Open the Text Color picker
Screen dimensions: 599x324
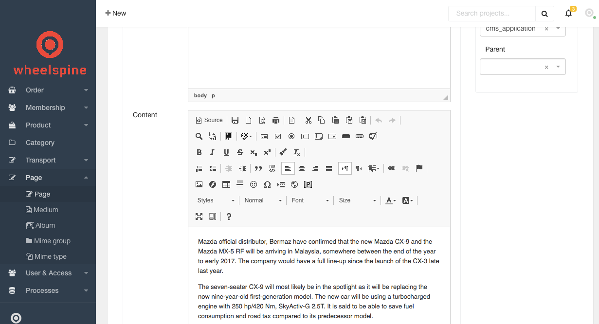pos(391,200)
